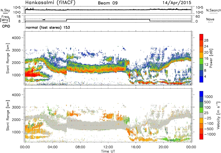The image size is (221, 153).
Task: Click the normal (fast stereo) 153 text
Action: [x=48, y=27]
